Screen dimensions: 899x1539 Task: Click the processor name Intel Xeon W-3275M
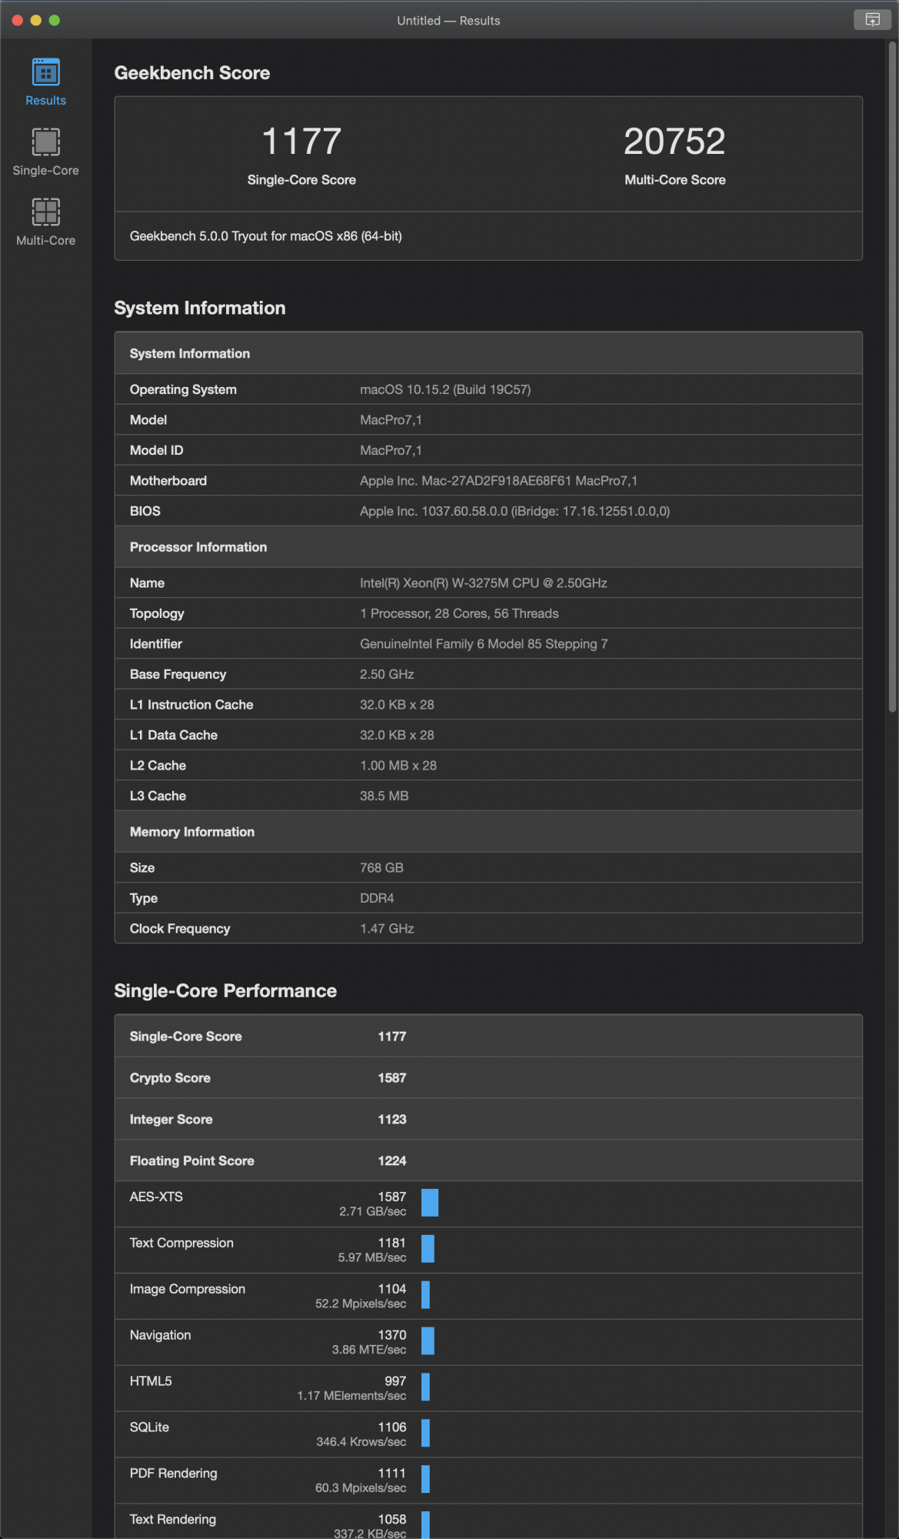coord(483,583)
